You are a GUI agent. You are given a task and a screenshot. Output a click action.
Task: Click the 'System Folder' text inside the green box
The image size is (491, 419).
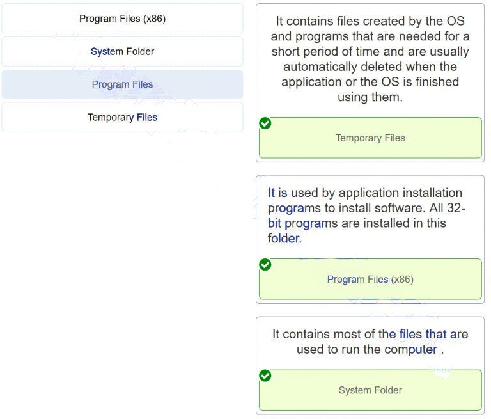tap(370, 390)
